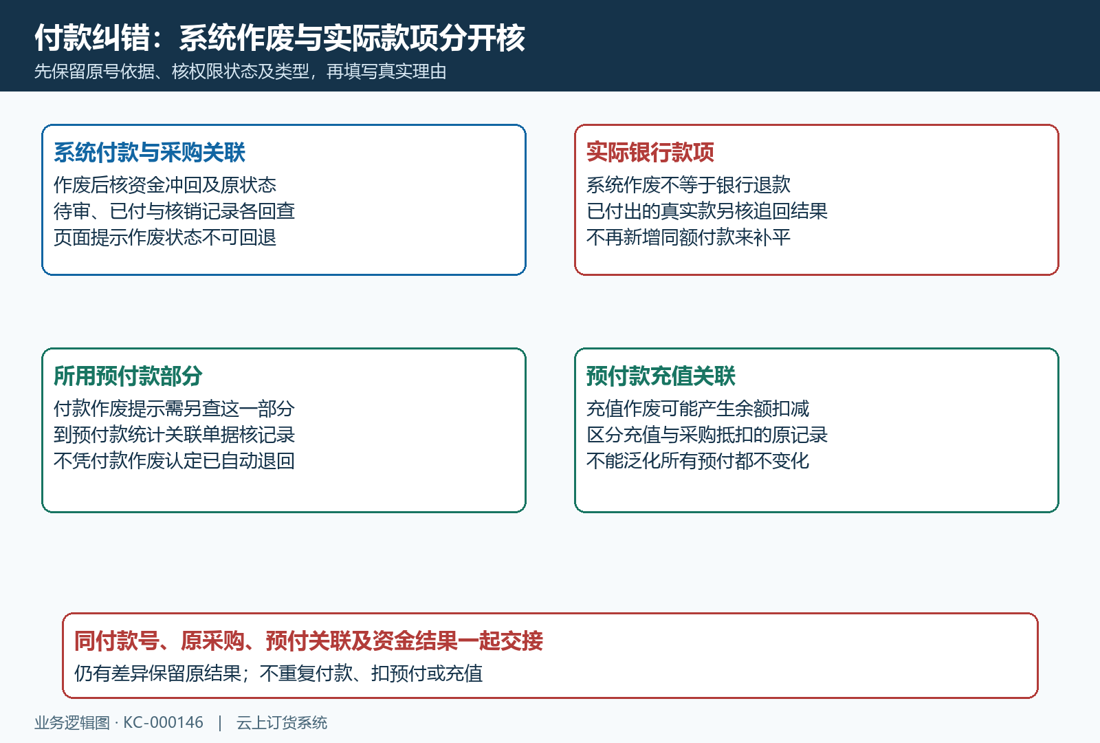Click the line 到预付款统计关联单据核记录
1100x743 pixels.
point(174,435)
